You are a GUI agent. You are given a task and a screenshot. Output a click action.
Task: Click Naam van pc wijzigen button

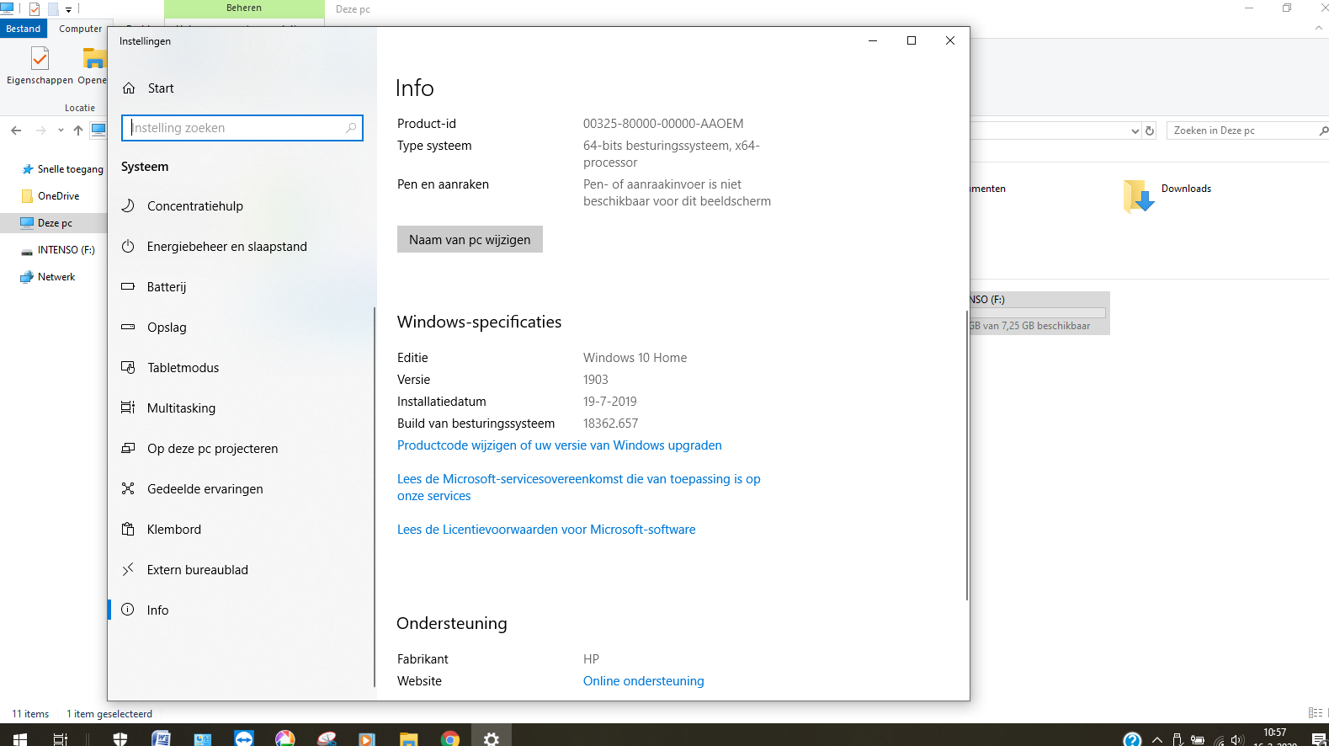click(470, 239)
